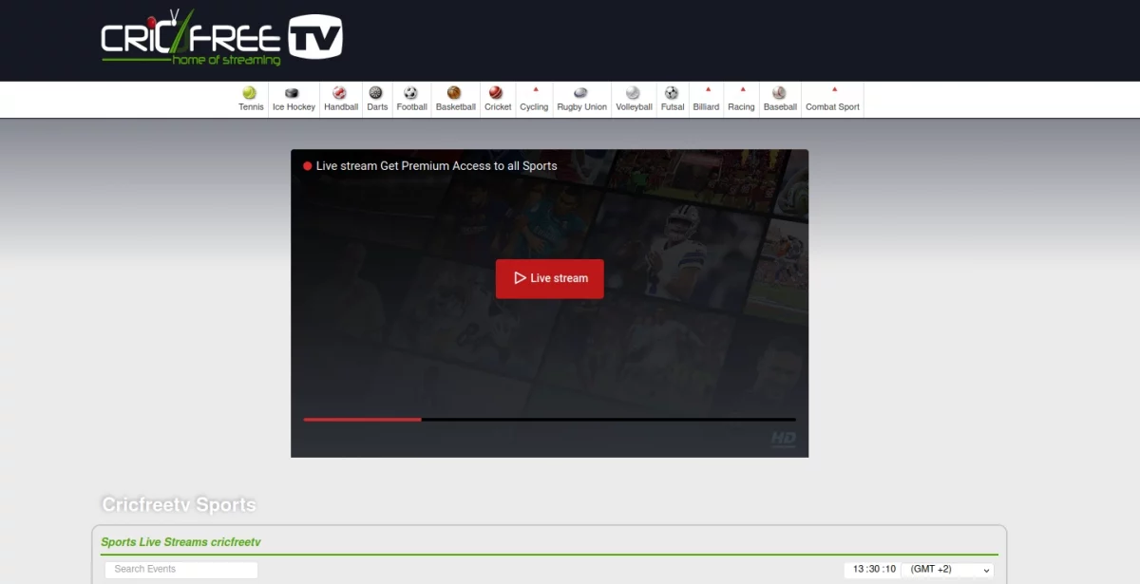Click the CricFree TV logo
Viewport: 1140px width, 584px height.
(x=221, y=38)
